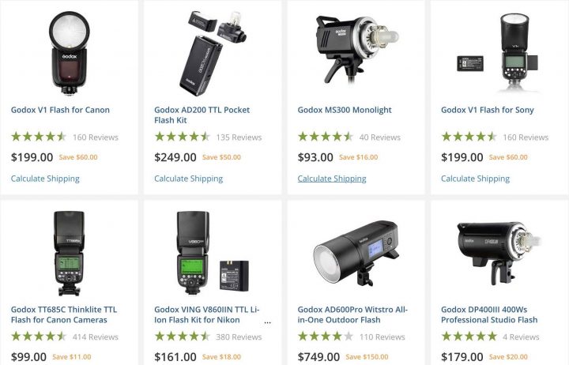Image resolution: width=569 pixels, height=365 pixels.
Task: Open the Godox MS300 Monolight title link
Action: 345,110
